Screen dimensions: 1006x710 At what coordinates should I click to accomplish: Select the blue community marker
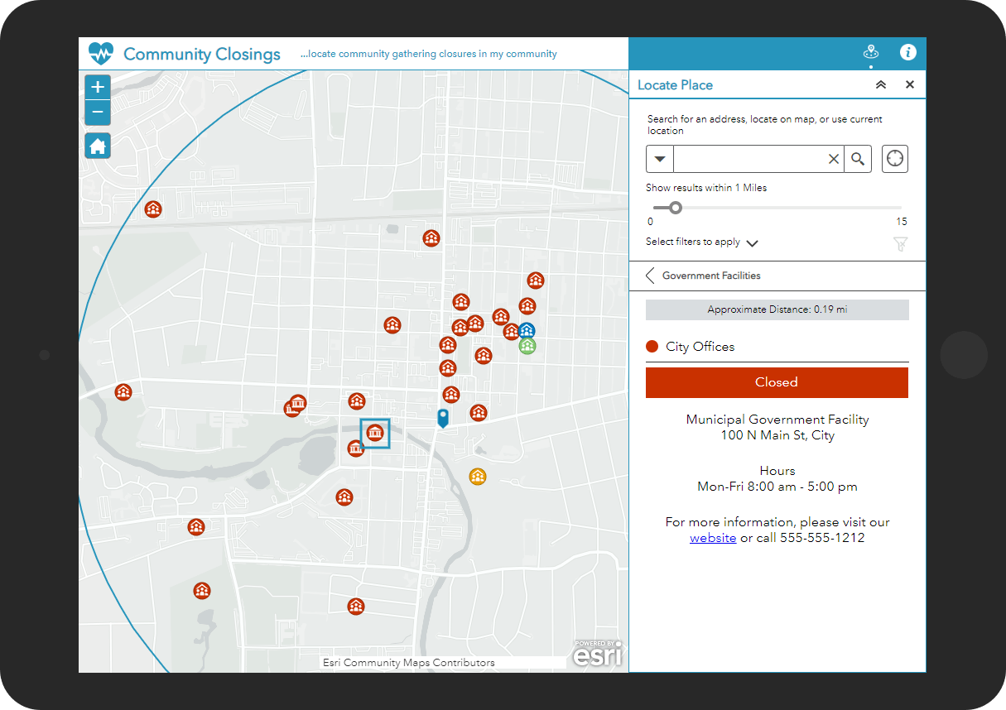click(527, 330)
